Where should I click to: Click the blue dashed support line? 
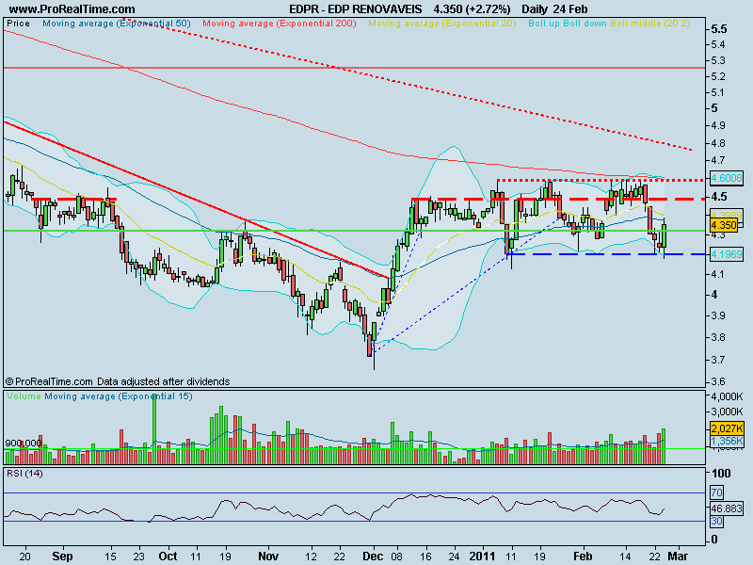(605, 253)
